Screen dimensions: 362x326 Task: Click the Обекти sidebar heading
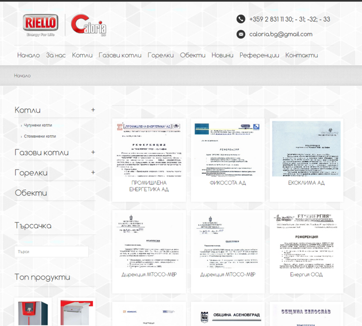click(31, 193)
